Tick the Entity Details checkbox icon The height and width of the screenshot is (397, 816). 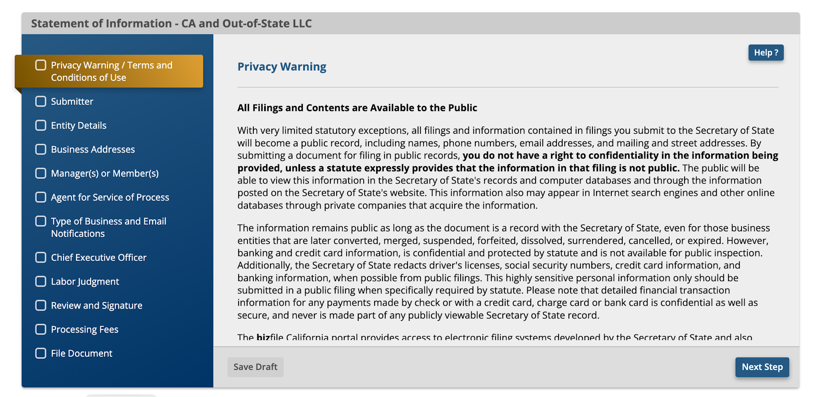pyautogui.click(x=41, y=125)
